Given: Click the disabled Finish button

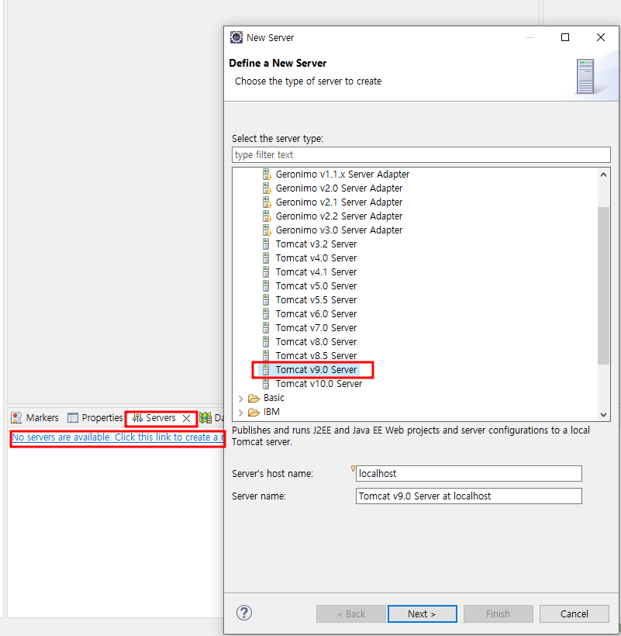Looking at the screenshot, I should 499,614.
